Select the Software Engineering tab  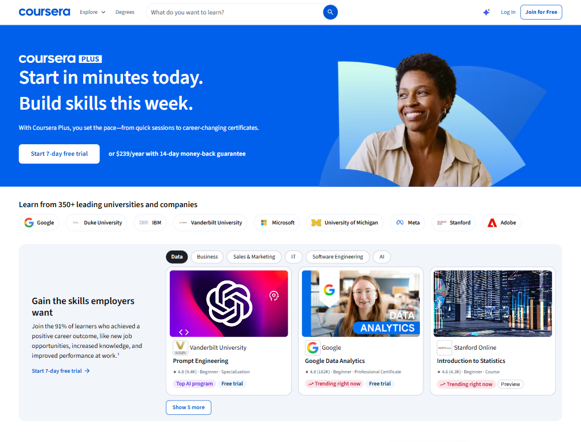[x=337, y=257]
